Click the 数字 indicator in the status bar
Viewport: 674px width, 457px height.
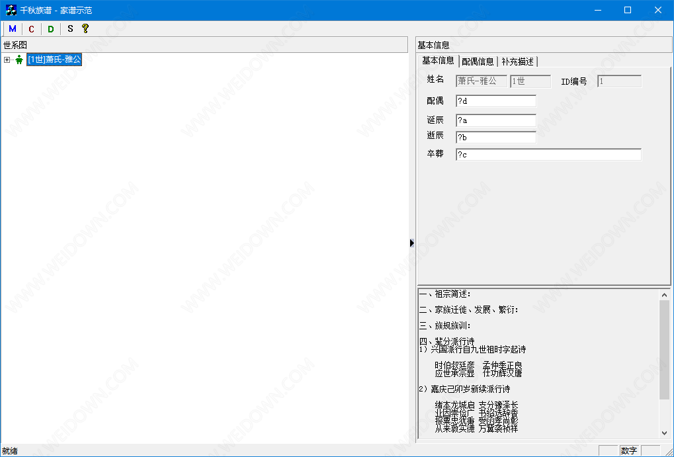[x=629, y=450]
